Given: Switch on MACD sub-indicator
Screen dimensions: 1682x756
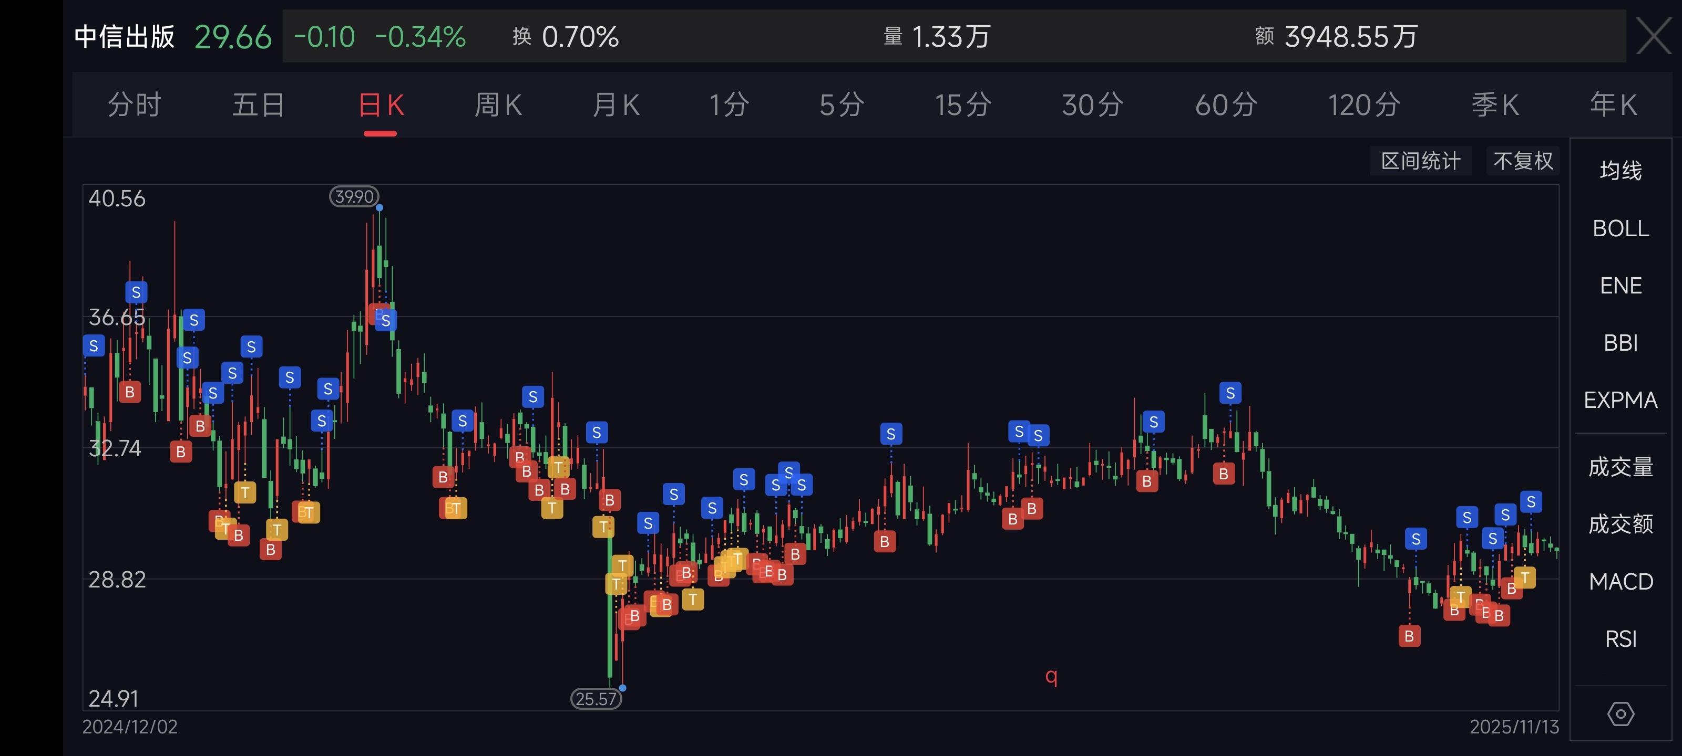Looking at the screenshot, I should click(1620, 581).
